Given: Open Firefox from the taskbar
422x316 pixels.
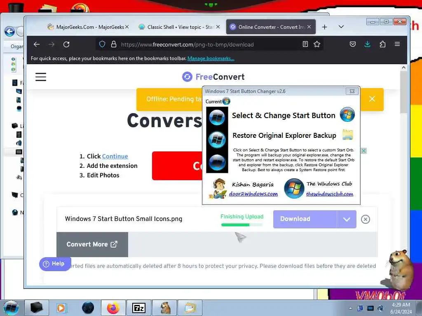Looking at the screenshot, I should (113, 308).
